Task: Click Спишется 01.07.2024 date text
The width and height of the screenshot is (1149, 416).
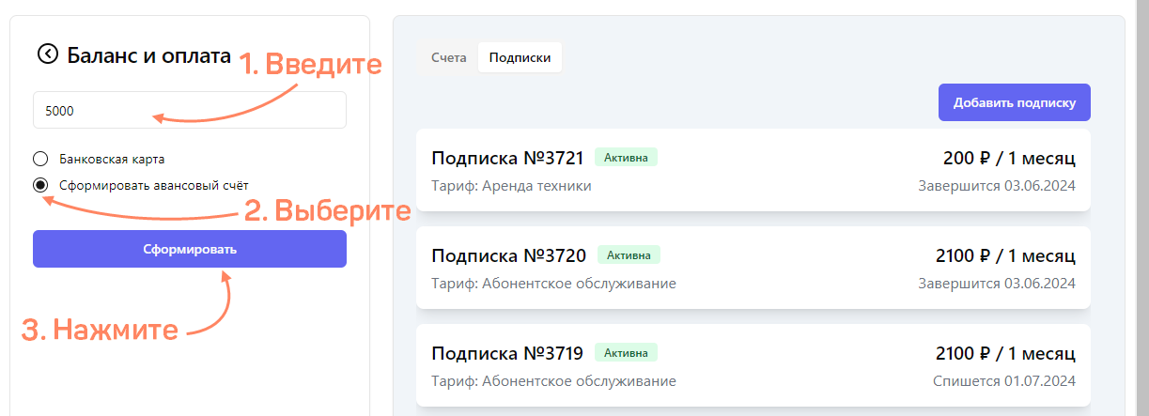Action: [x=1004, y=381]
